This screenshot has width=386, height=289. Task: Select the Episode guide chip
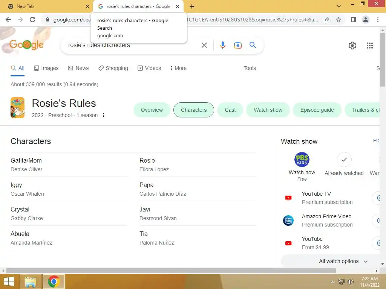pyautogui.click(x=317, y=110)
